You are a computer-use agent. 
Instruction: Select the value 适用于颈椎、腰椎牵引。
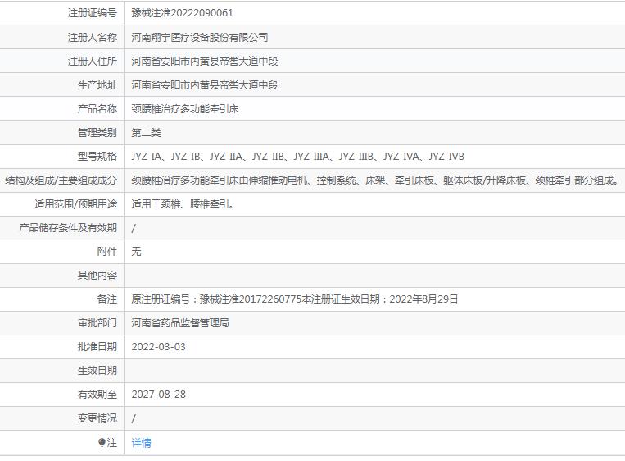pyautogui.click(x=183, y=204)
